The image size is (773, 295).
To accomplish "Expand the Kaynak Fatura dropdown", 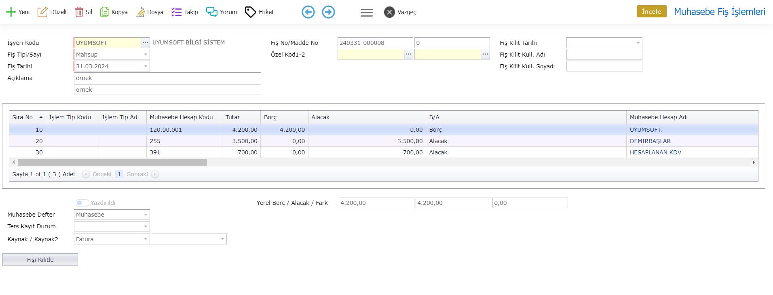I will click(146, 239).
